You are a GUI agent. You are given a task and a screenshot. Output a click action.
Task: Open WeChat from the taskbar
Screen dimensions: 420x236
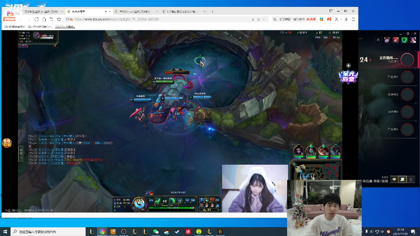[156, 231]
